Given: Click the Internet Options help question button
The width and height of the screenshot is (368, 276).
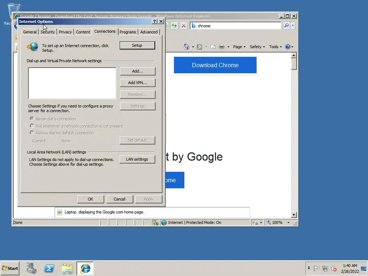Looking at the screenshot, I should coord(154,21).
